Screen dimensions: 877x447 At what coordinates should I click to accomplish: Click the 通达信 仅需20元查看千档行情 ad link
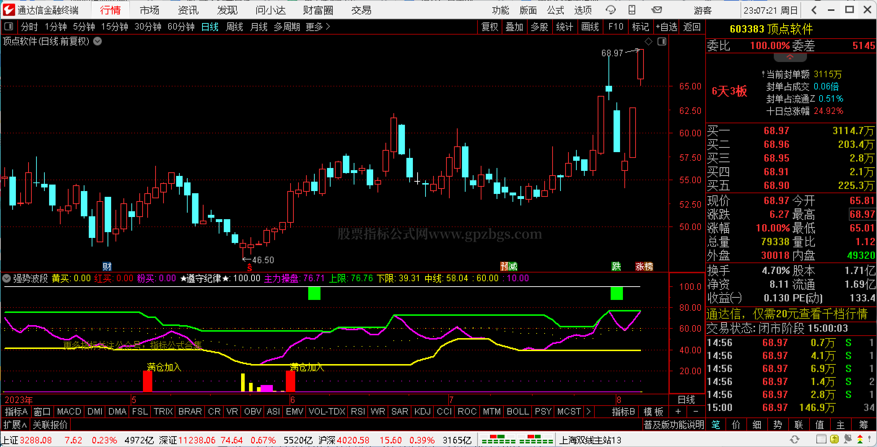[787, 314]
